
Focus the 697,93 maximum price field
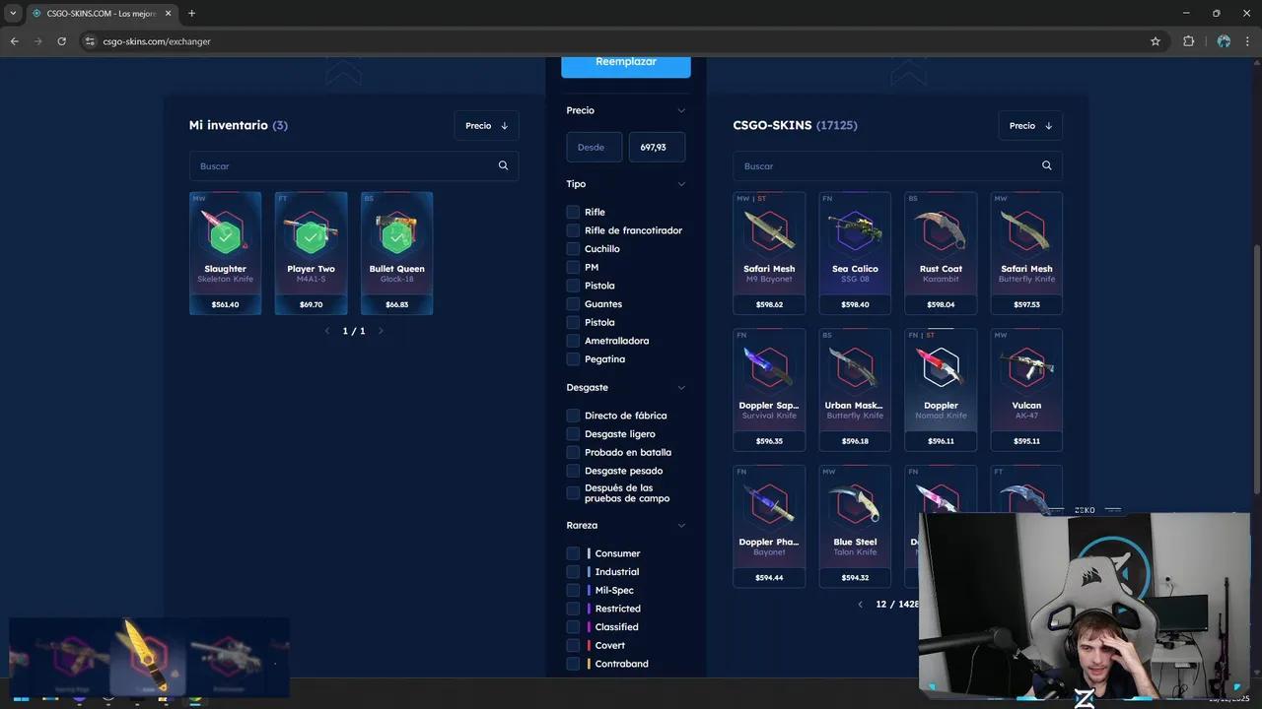pos(657,147)
